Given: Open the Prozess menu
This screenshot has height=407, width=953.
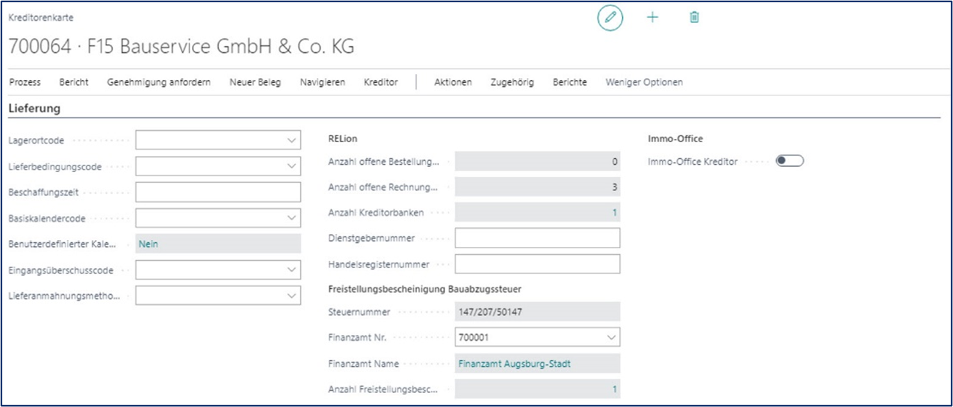Looking at the screenshot, I should pyautogui.click(x=25, y=82).
